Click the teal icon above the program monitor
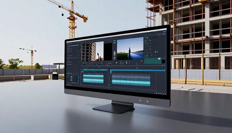Image resolution: width=232 pixels, height=133 pixels. pos(115,42)
